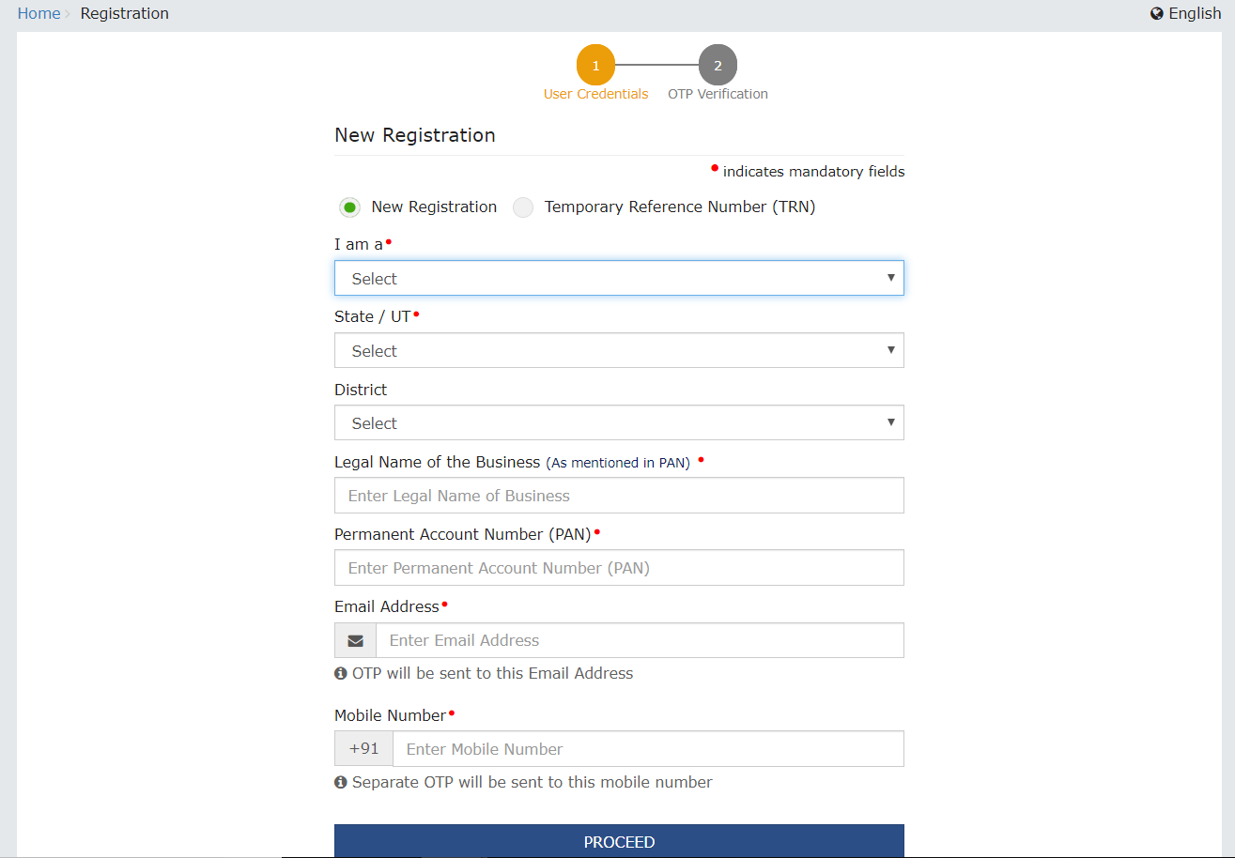Focus the Permanent Account Number (PAN) field
This screenshot has width=1235, height=858.
(619, 567)
